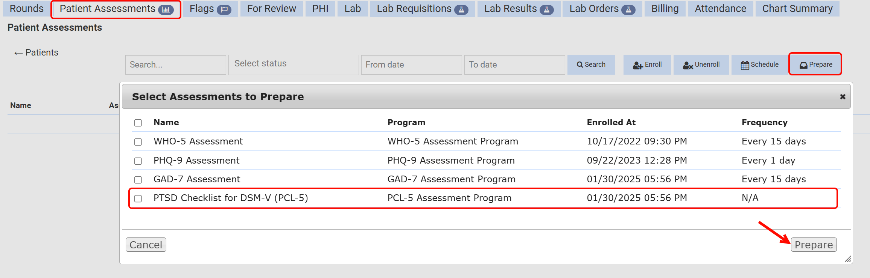This screenshot has width=870, height=278.
Task: Switch to the Billing tab
Action: coord(665,8)
